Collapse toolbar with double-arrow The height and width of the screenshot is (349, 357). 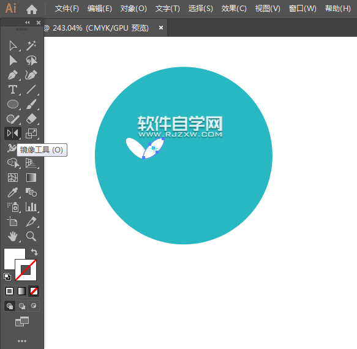[28, 22]
